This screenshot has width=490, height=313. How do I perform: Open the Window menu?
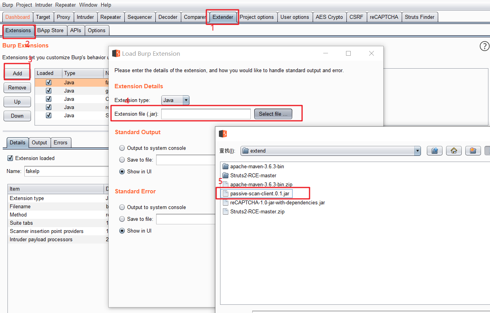[x=88, y=5]
